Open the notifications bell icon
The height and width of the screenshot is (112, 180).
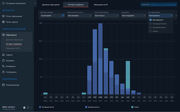pos(24,108)
